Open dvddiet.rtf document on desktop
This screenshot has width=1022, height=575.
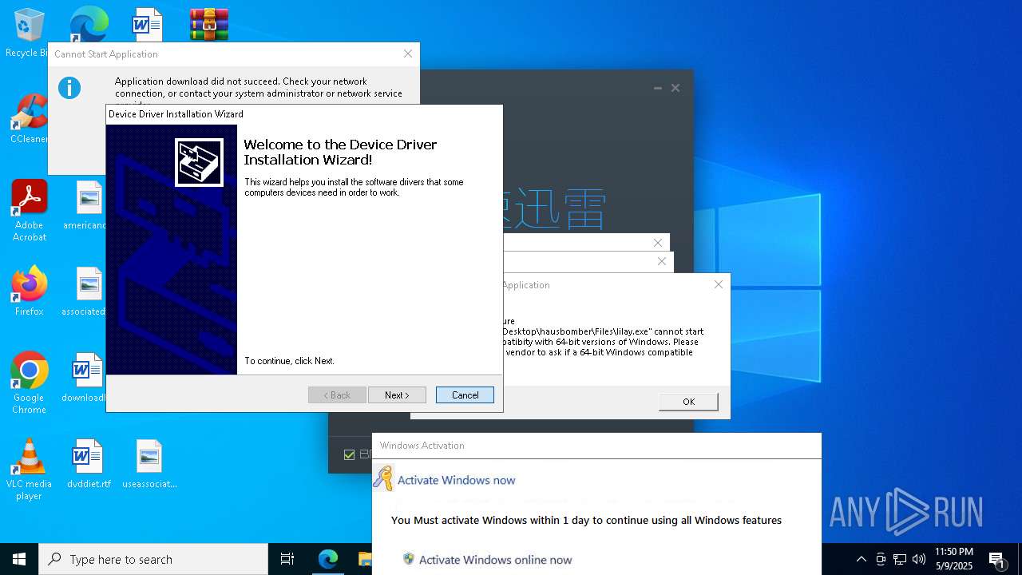pos(89,464)
